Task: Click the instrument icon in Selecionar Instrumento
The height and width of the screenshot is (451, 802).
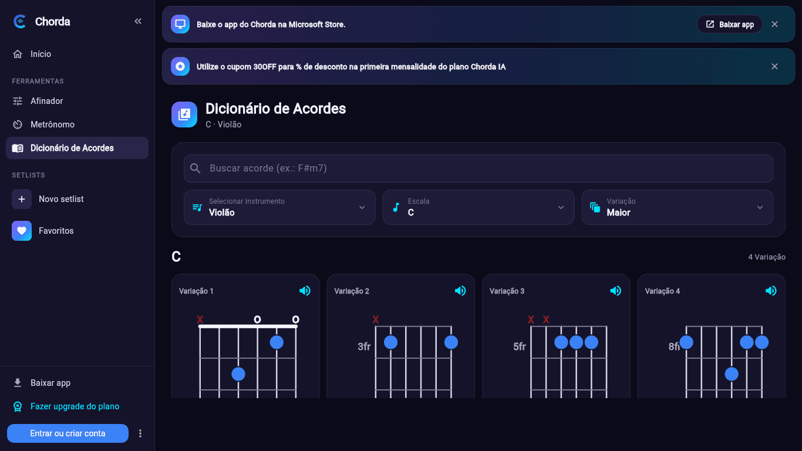Action: (x=197, y=207)
